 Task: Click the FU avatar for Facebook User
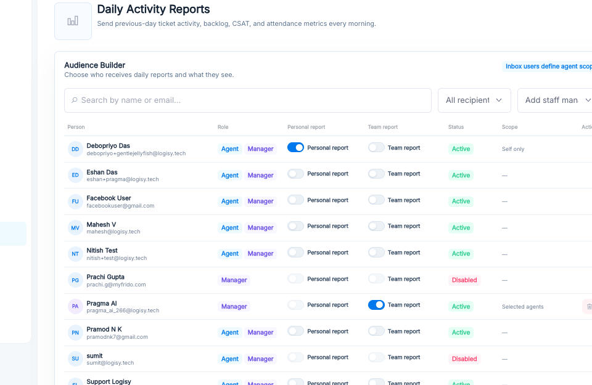(x=75, y=201)
